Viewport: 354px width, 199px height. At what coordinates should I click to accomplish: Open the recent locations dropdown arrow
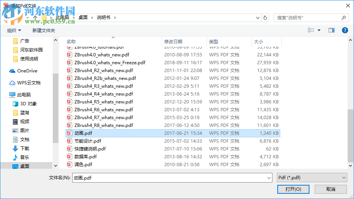tap(27, 18)
